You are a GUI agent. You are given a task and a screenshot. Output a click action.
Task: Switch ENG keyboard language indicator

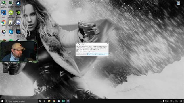171,101
